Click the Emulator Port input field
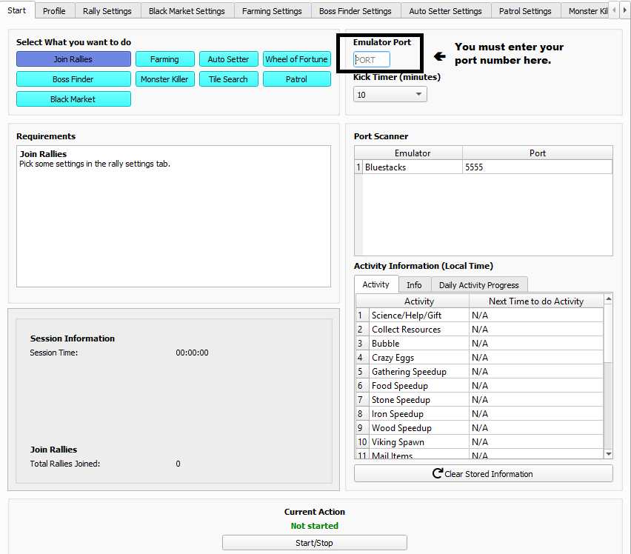The image size is (631, 554). 372,59
